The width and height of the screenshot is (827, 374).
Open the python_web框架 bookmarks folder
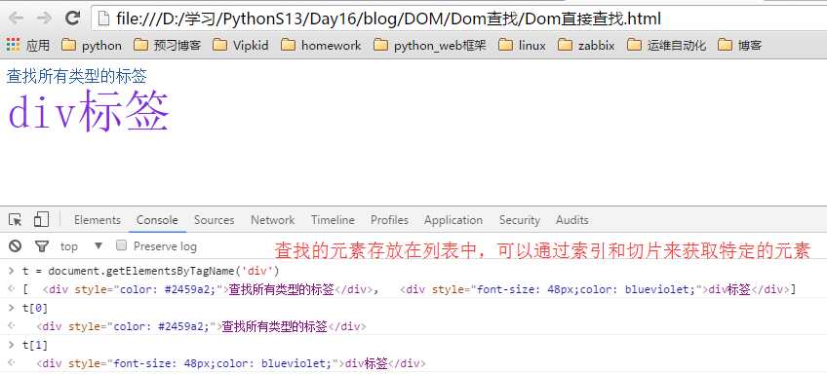tap(430, 46)
